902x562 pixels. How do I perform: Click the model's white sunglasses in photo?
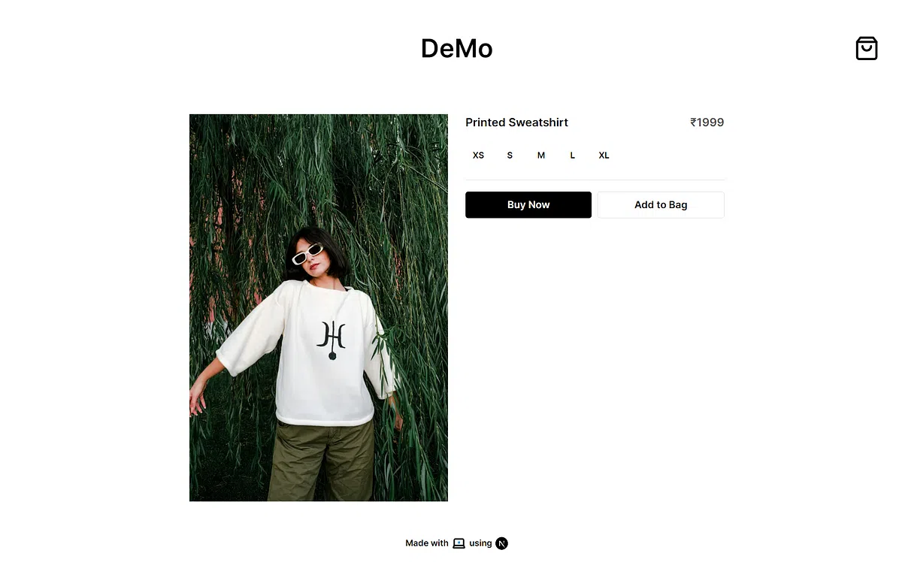[x=307, y=255]
